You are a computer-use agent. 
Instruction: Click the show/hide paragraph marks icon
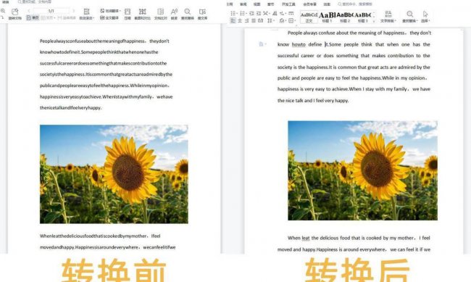[x=283, y=13]
